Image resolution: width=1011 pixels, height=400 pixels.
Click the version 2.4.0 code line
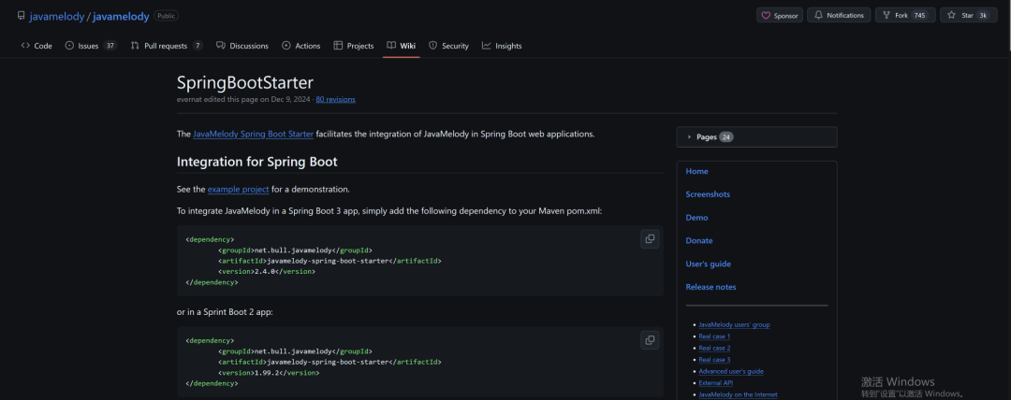(x=266, y=272)
